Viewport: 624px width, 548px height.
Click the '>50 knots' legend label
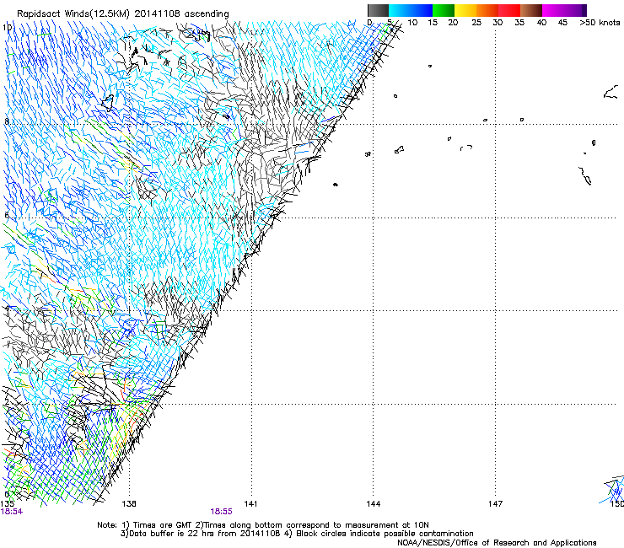[x=600, y=22]
